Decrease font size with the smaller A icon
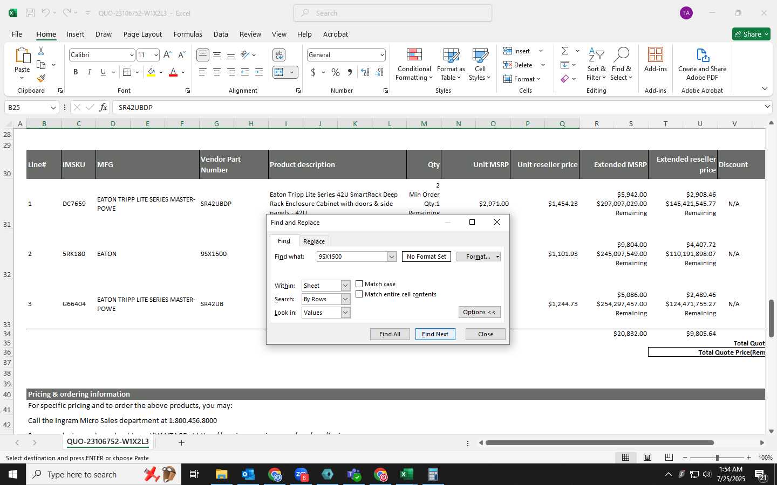Screen dimensions: 777x485 point(181,55)
